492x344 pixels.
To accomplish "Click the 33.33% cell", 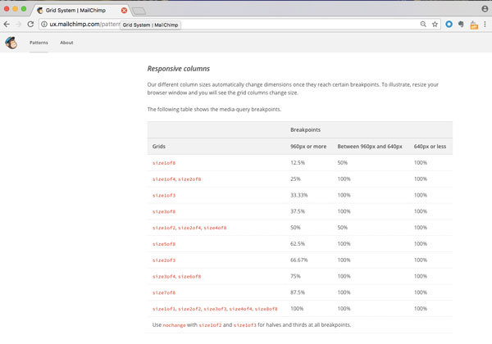I will (x=299, y=195).
